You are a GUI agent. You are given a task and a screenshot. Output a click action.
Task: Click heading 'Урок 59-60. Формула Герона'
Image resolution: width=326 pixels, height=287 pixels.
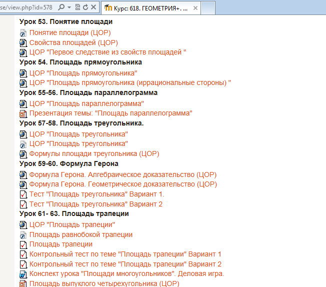[69, 163]
